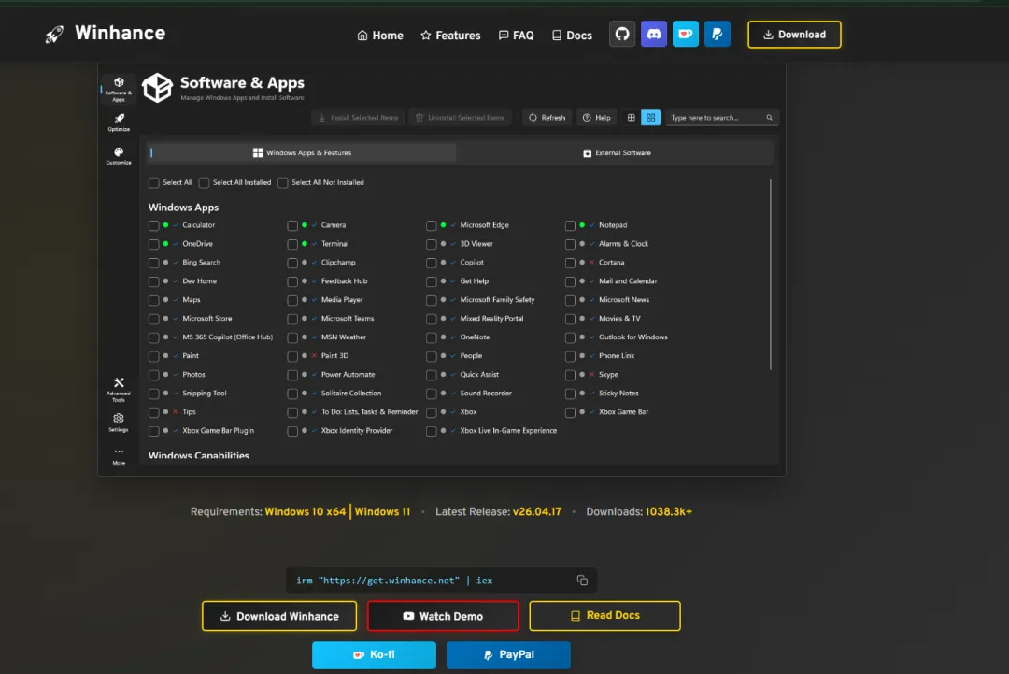Check Select All Not Installed
Screen dimensions: 1009x674
click(282, 183)
